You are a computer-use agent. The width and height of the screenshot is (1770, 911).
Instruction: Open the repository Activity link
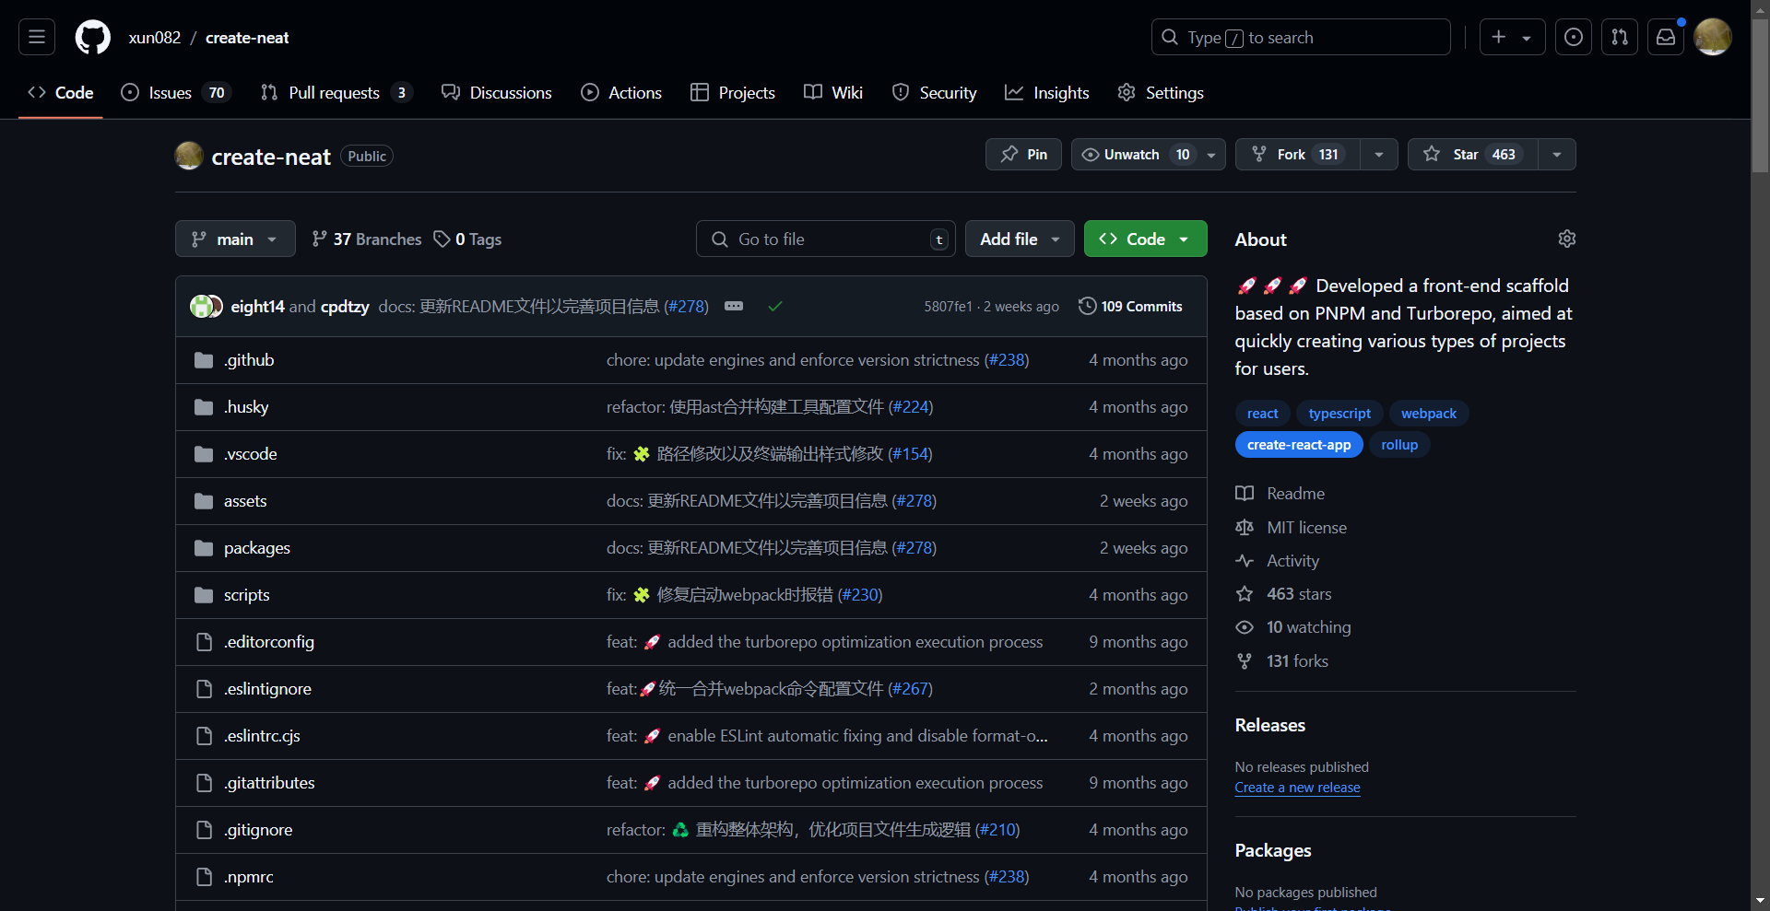pos(1278,560)
